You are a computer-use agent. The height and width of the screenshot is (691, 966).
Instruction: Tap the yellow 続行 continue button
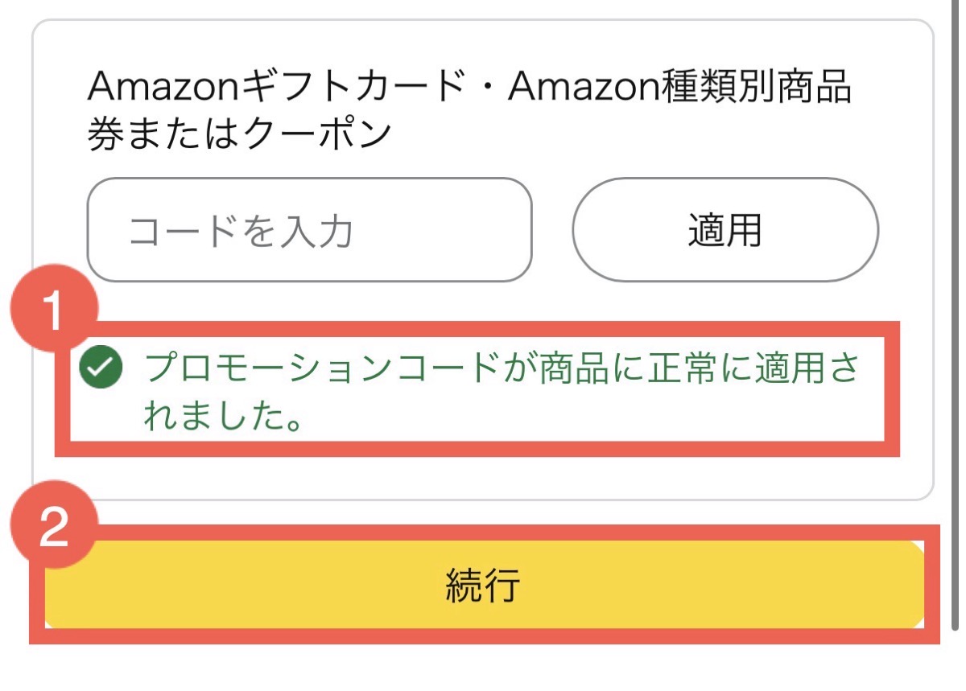point(483,585)
